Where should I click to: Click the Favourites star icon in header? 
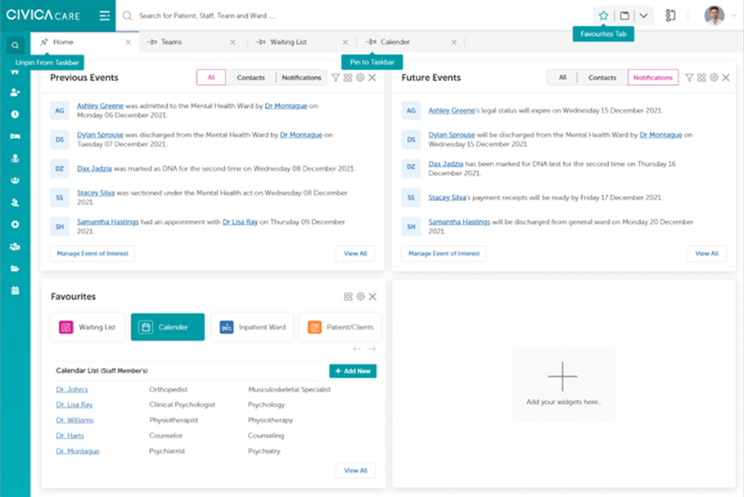click(603, 16)
